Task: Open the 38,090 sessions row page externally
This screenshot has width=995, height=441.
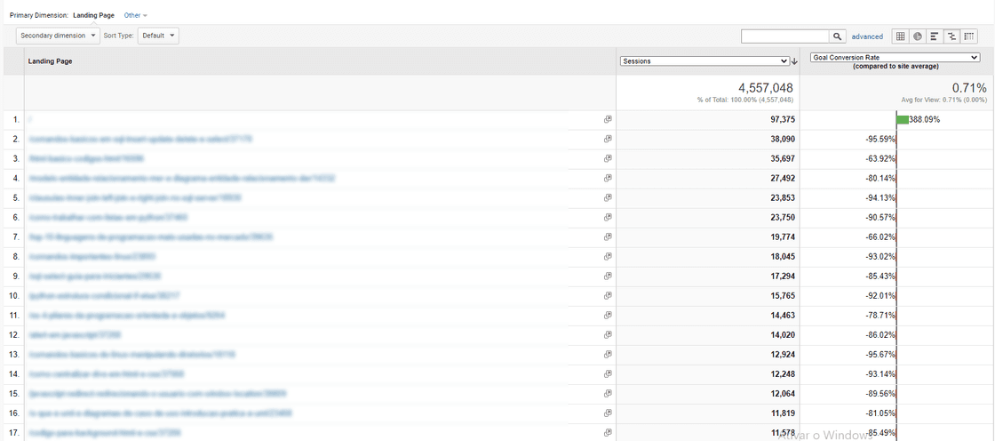Action: click(x=608, y=139)
